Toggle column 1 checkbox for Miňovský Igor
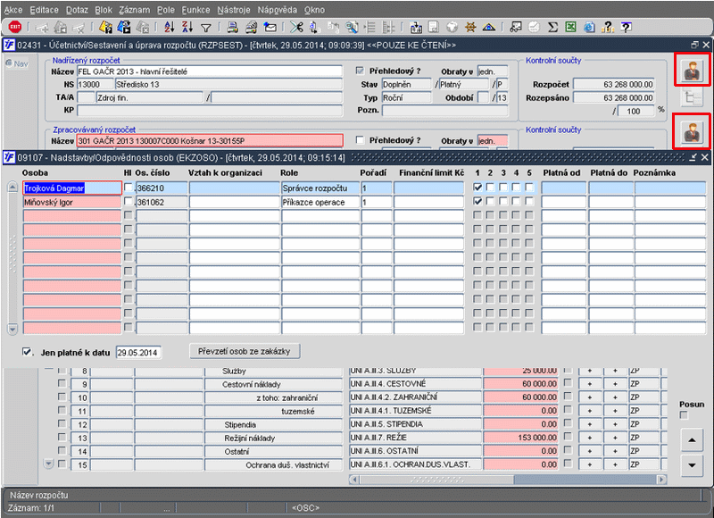 pyautogui.click(x=477, y=203)
